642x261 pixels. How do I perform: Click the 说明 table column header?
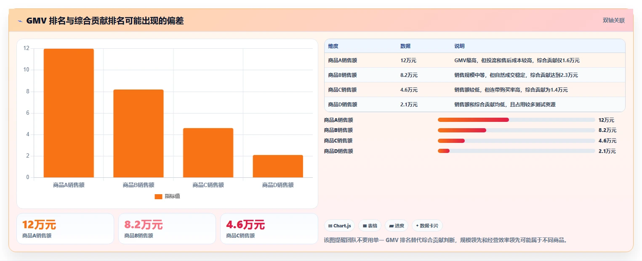459,46
